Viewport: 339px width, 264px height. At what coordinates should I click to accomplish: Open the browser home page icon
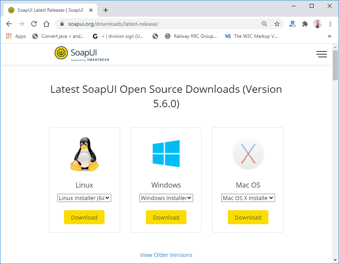tap(46, 24)
